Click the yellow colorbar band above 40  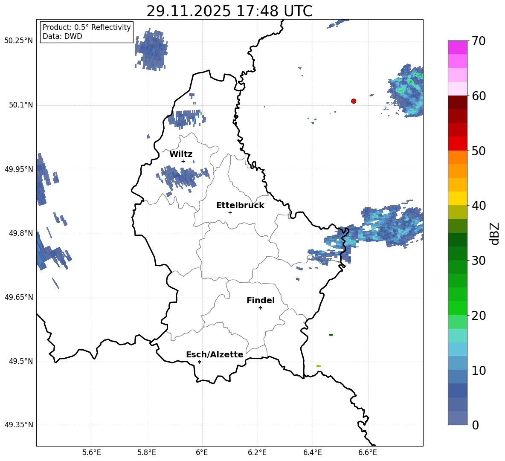pos(458,198)
